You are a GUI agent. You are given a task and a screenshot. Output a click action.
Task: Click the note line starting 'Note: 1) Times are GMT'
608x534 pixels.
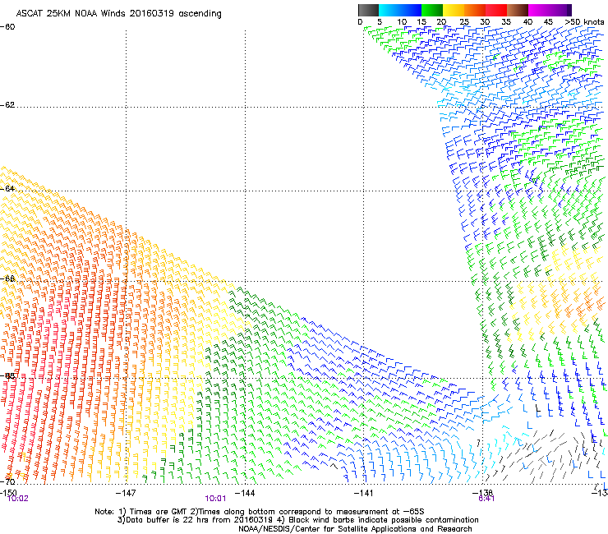coord(259,512)
